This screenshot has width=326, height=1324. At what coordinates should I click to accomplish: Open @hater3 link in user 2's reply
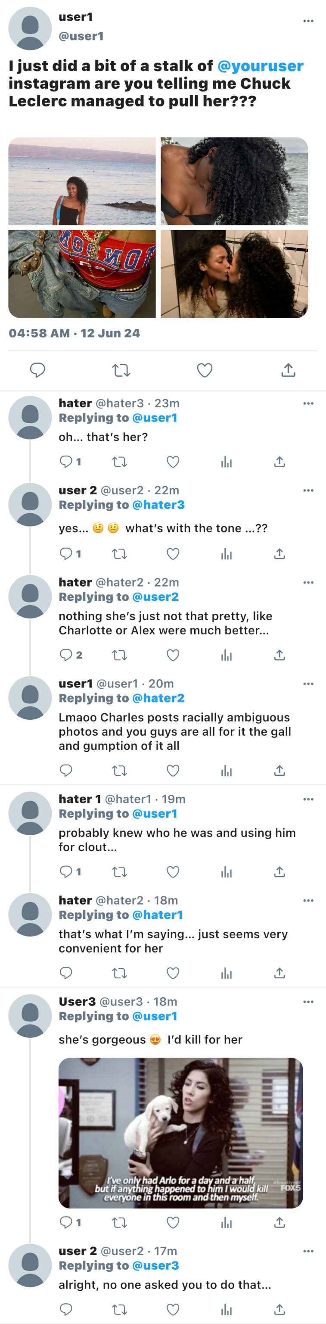click(x=158, y=505)
